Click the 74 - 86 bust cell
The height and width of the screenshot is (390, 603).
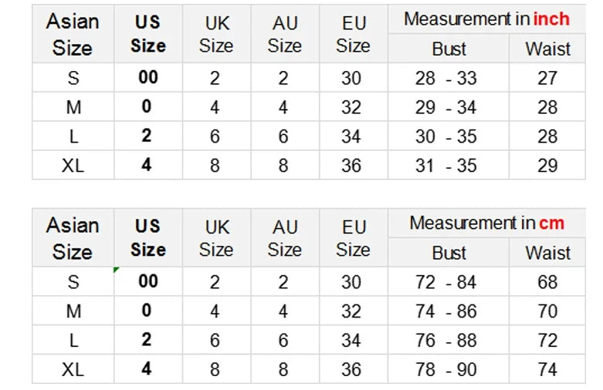(x=447, y=311)
